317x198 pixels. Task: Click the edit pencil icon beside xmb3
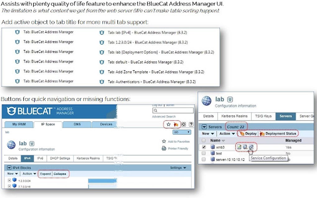239,147
